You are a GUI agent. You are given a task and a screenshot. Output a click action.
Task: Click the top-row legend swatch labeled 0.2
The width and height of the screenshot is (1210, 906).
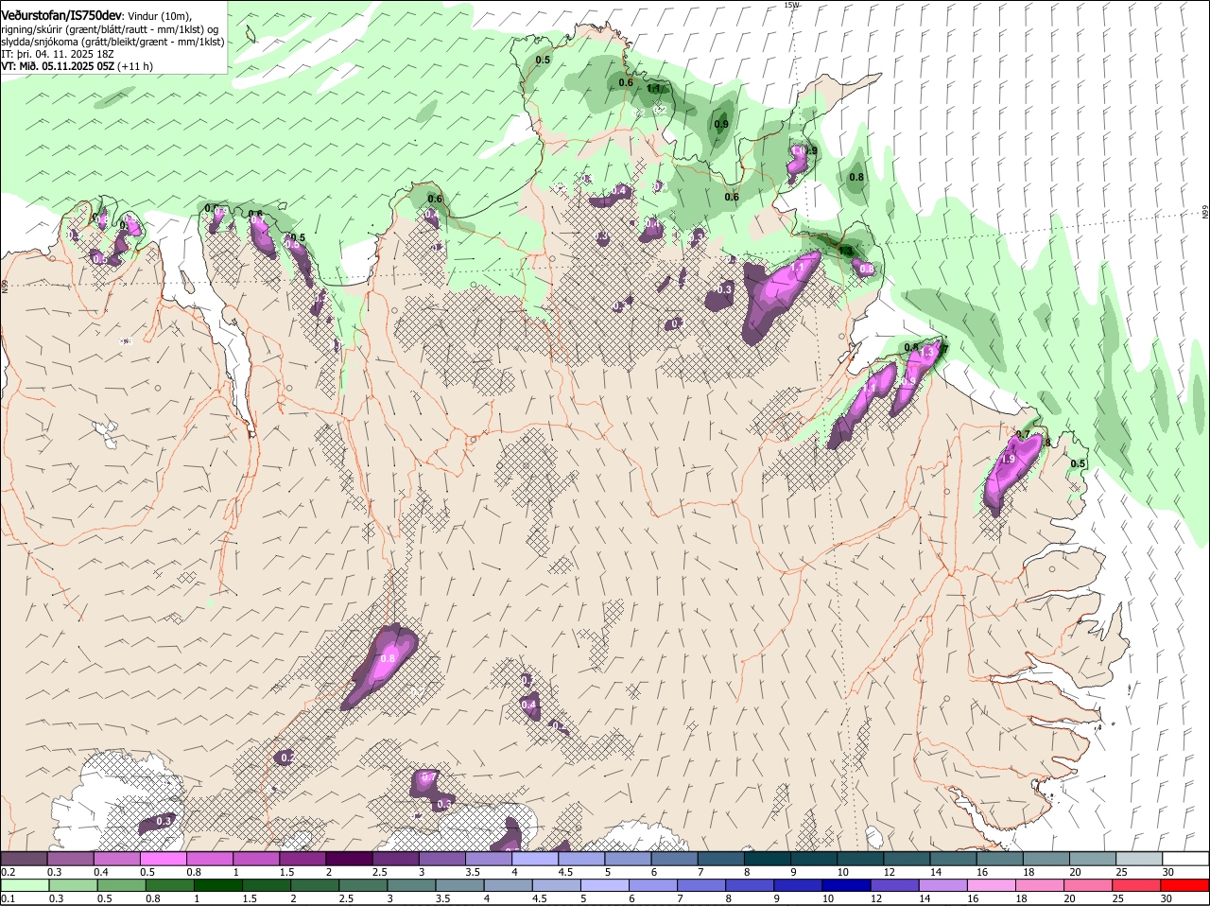(x=24, y=858)
